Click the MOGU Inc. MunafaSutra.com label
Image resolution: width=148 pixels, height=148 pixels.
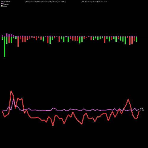click(94, 2)
